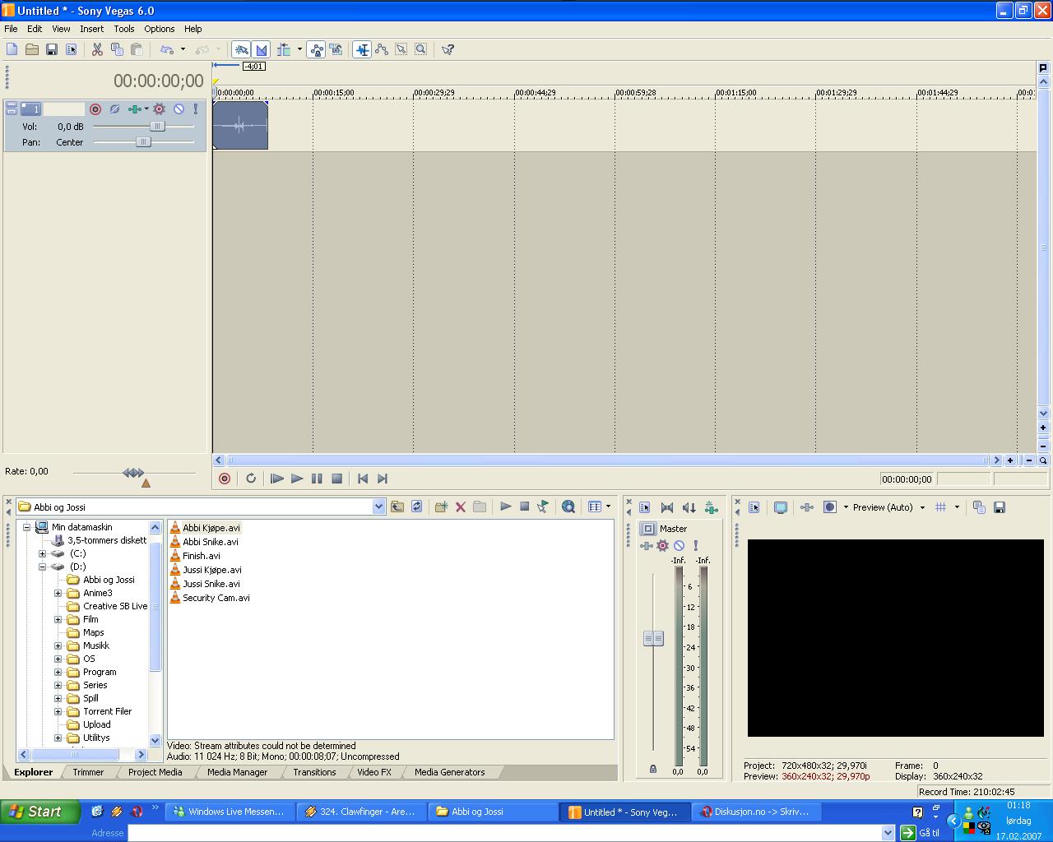Click Get Media from the Web icon

(568, 507)
